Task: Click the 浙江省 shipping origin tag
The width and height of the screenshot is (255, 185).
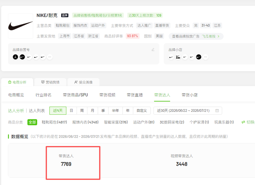Action: [93, 36]
